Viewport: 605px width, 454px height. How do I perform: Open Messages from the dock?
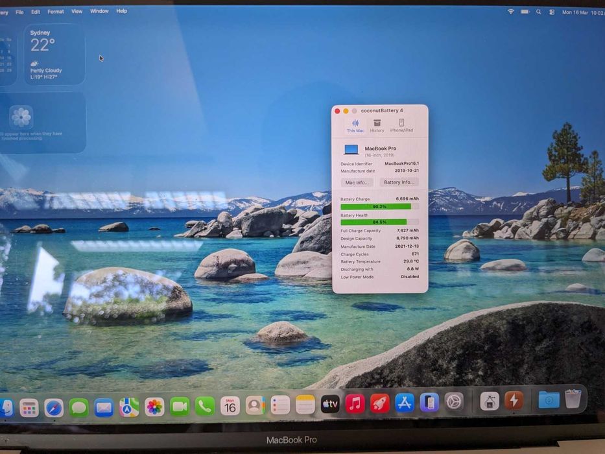tap(78, 407)
